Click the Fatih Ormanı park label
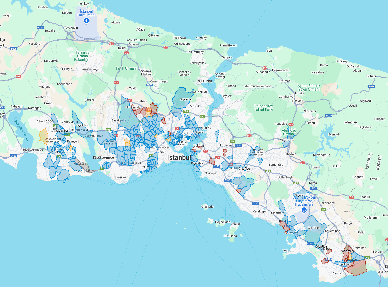The image size is (388, 287). (126, 68)
